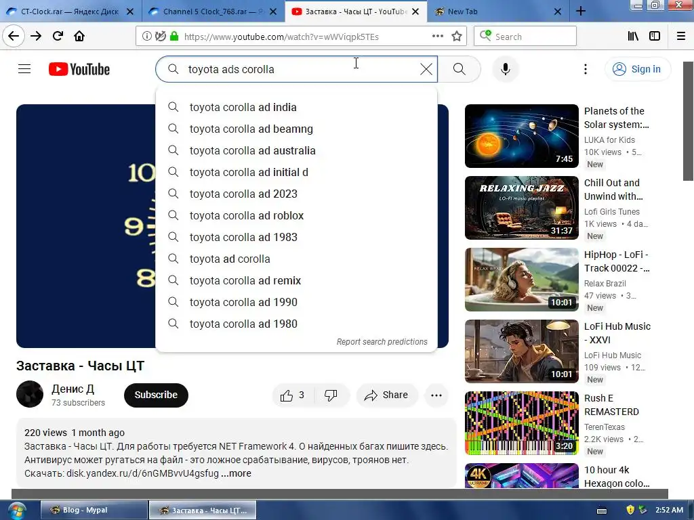Open the browser hamburger menu

pyautogui.click(x=680, y=37)
